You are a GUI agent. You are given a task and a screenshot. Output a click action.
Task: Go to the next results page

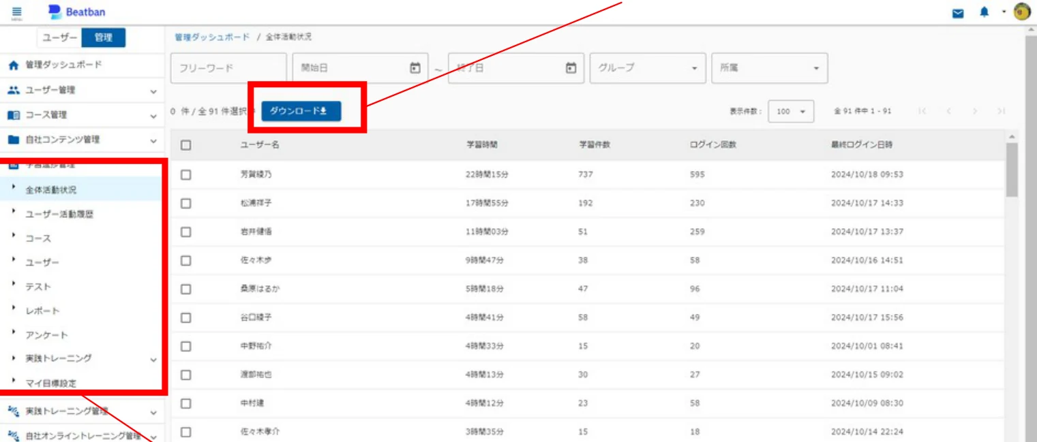point(975,111)
